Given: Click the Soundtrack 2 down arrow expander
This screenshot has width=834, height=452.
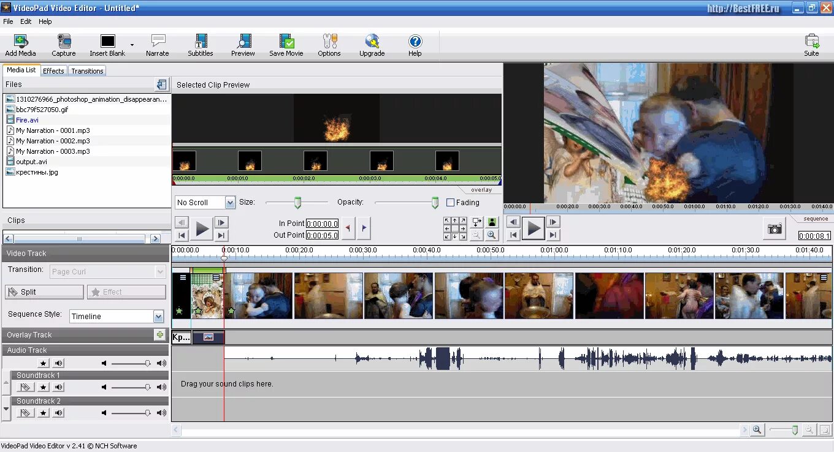Looking at the screenshot, I should (x=7, y=409).
